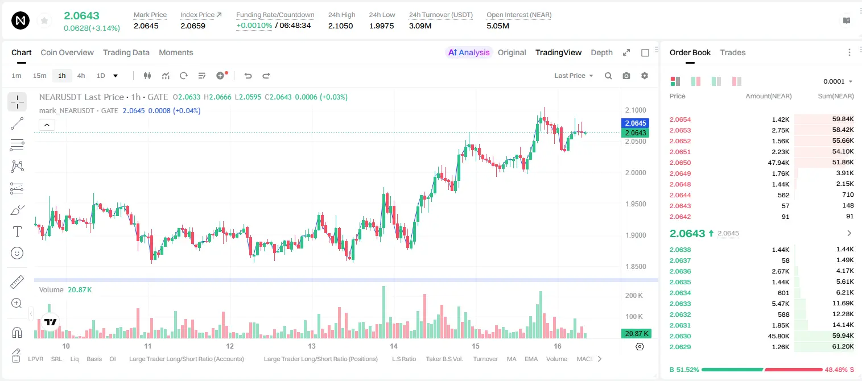Toggle the magnet snap mode
Screen dimensions: 862x381
17,332
